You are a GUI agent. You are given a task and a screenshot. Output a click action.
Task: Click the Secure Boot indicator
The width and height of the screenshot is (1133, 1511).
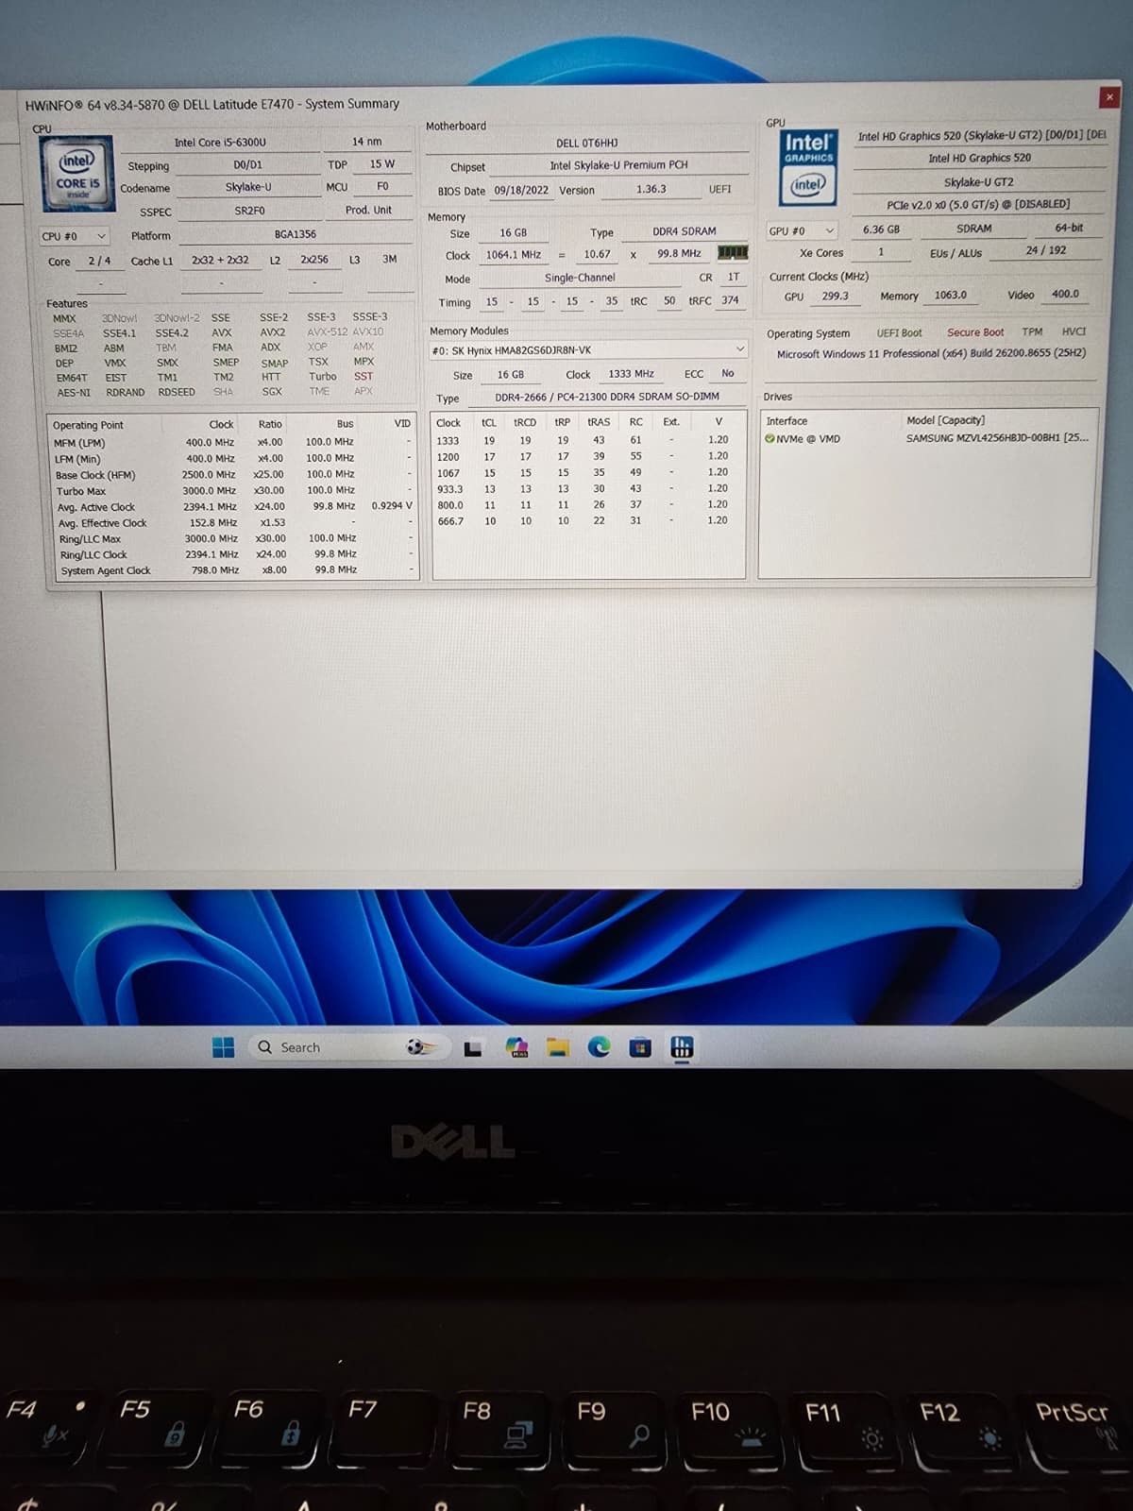click(975, 332)
